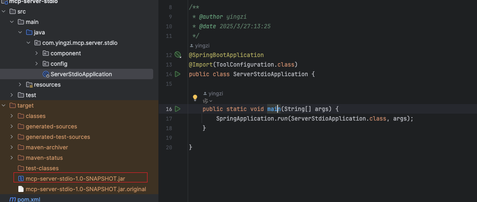Click the Spring bean gutter icon at @SpringBootApplication

pyautogui.click(x=178, y=55)
